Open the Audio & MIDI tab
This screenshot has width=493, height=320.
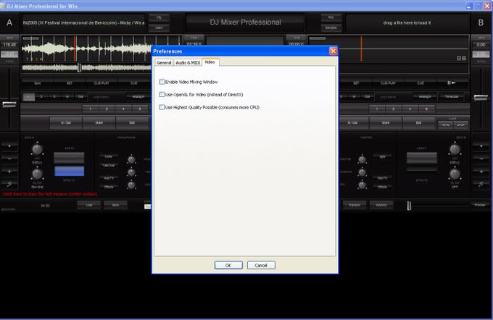pyautogui.click(x=188, y=62)
